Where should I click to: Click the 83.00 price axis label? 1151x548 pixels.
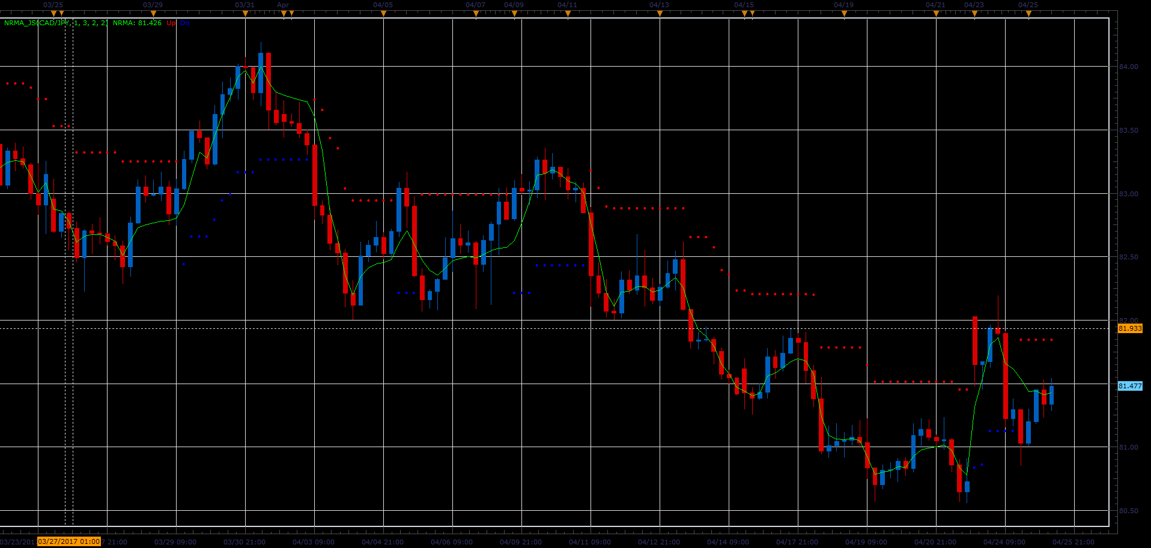pyautogui.click(x=1128, y=194)
